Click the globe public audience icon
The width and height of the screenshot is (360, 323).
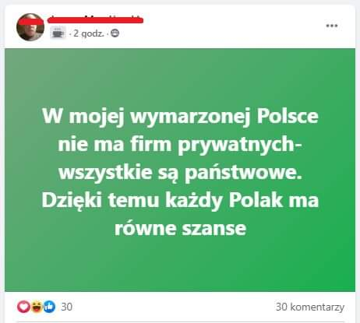tap(115, 33)
